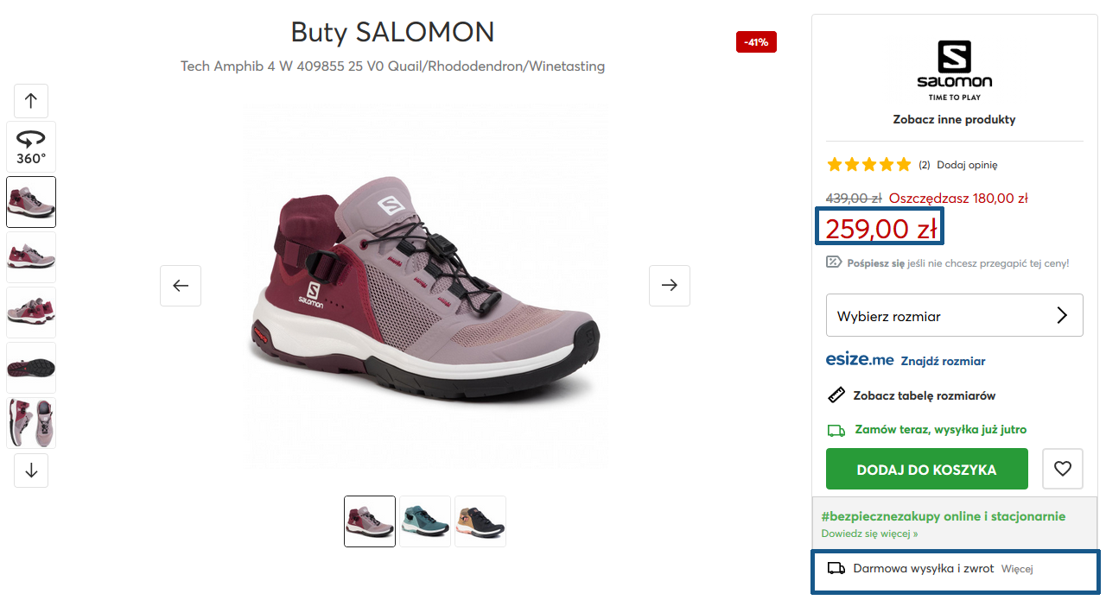Click the five-star rating
This screenshot has height=600, width=1106.
click(869, 164)
